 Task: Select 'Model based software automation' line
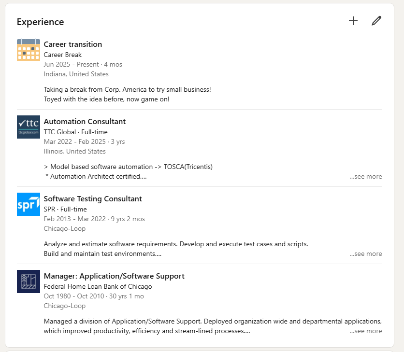pos(129,167)
